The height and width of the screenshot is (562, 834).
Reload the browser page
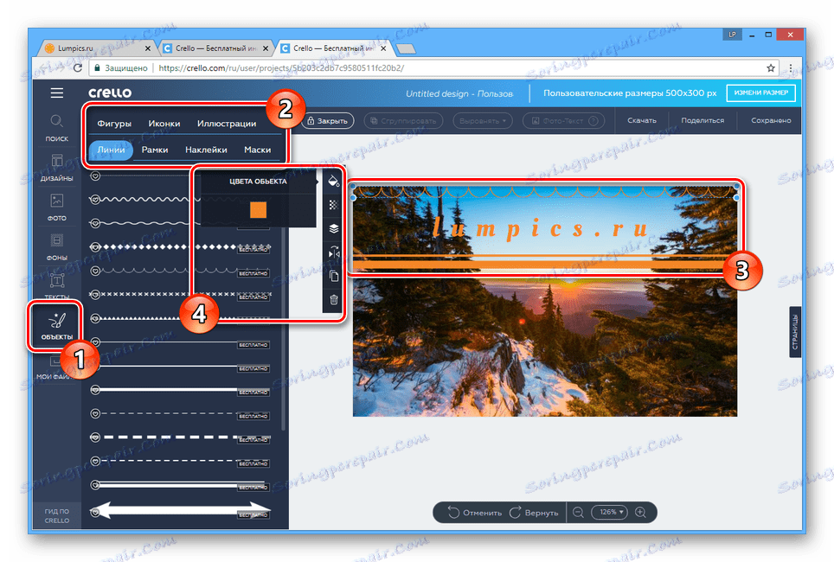(x=78, y=68)
